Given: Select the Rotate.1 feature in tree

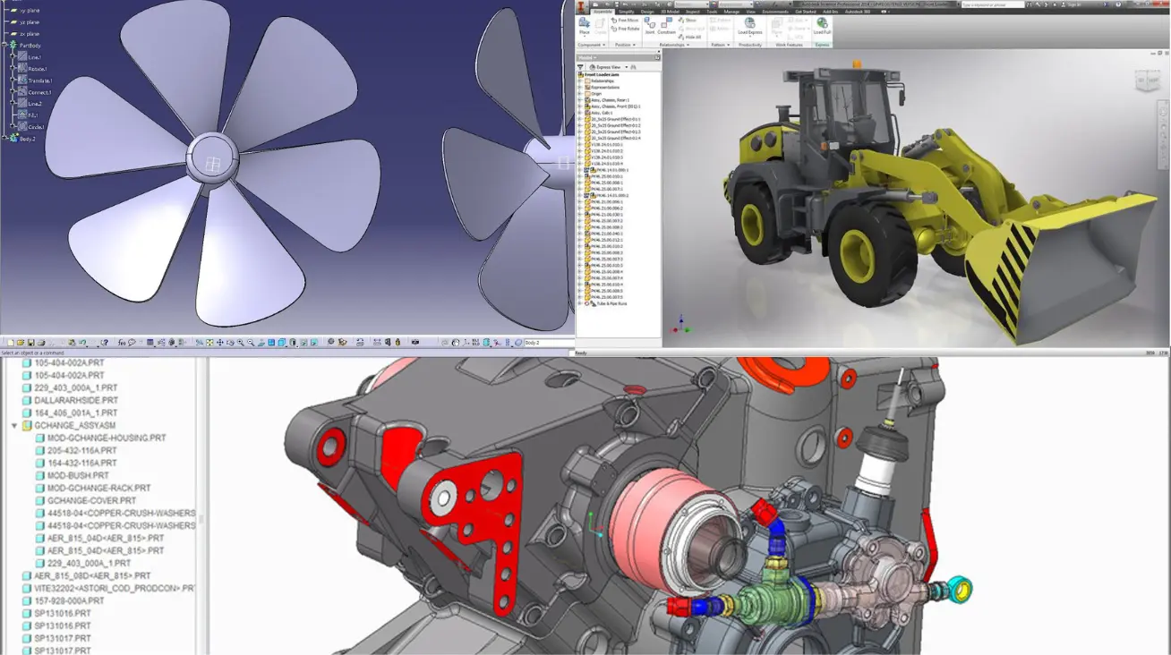Looking at the screenshot, I should point(38,69).
